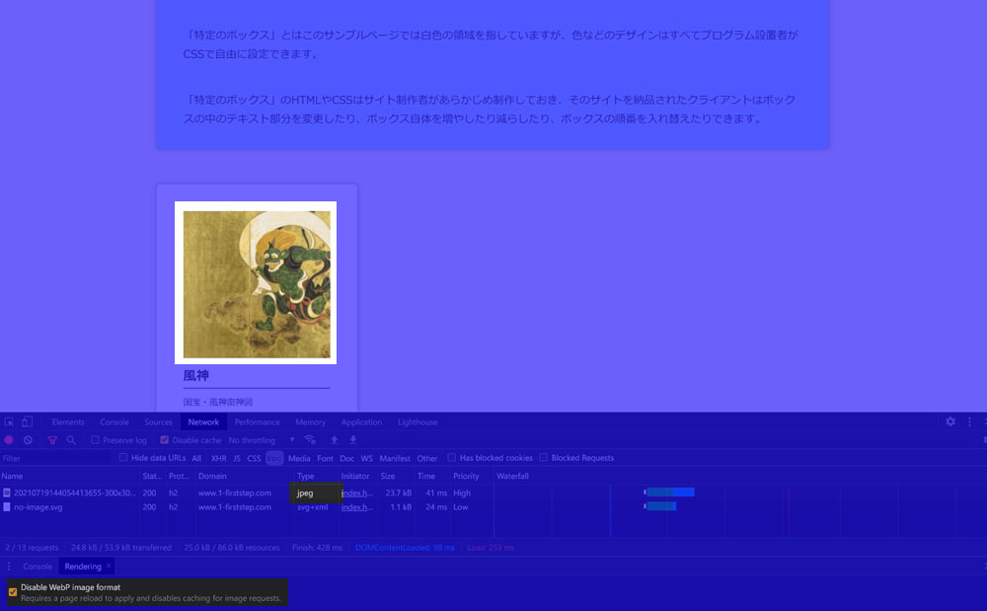Click file icon of no-image.svg row

coord(6,507)
